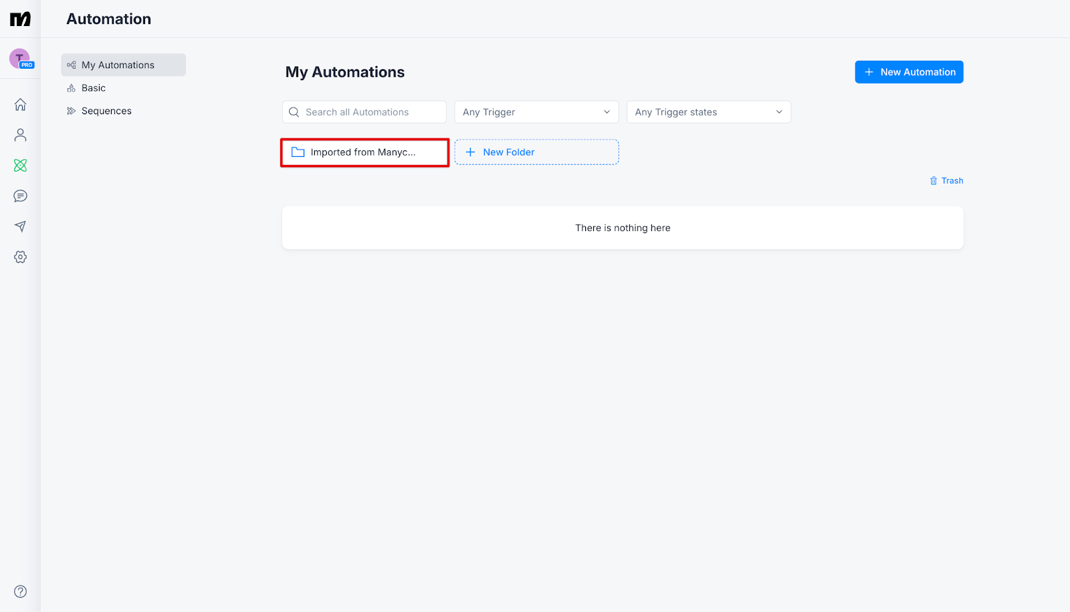
Task: Click the search magnifier icon
Action: tap(294, 112)
